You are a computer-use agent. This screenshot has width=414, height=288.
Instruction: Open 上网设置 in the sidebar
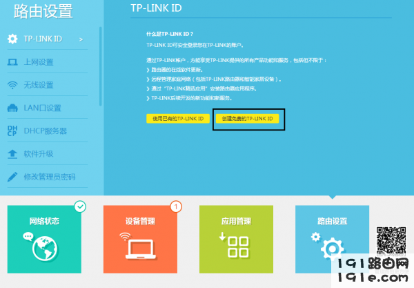click(x=48, y=62)
